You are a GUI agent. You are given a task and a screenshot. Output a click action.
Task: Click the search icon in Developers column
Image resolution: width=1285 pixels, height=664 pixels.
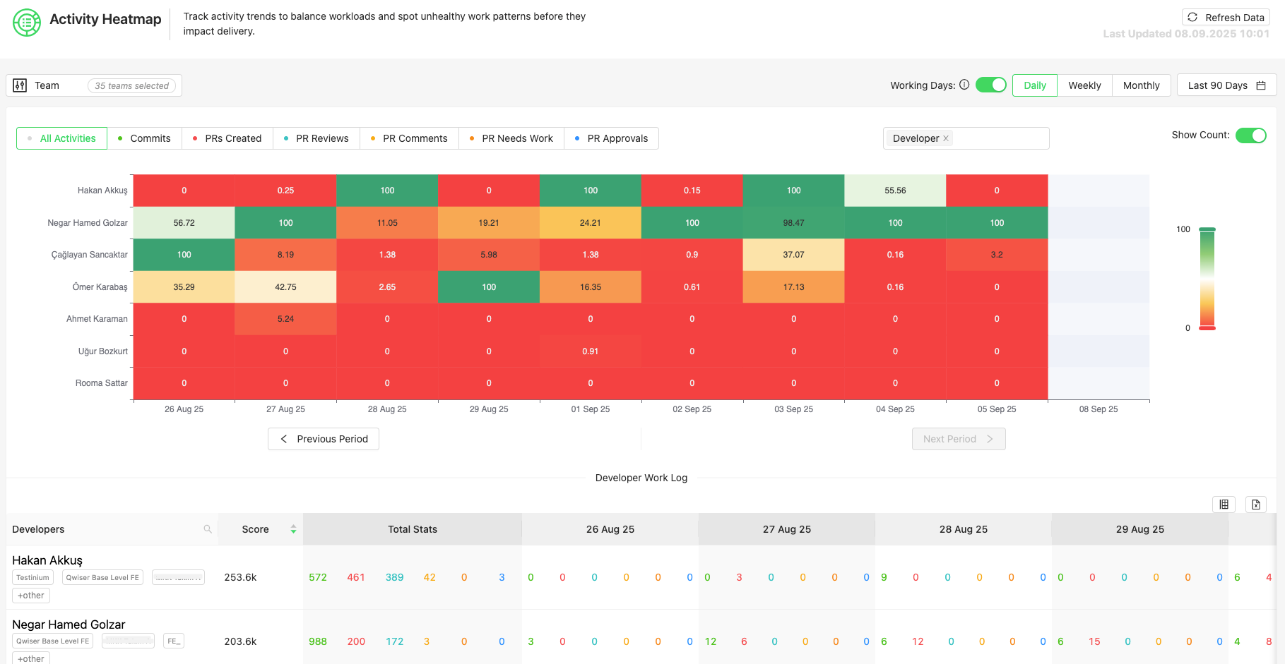tap(208, 529)
